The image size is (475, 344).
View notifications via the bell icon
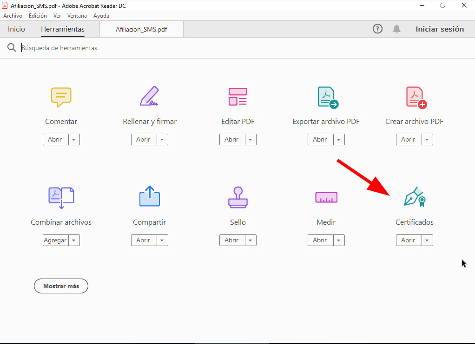coord(396,29)
